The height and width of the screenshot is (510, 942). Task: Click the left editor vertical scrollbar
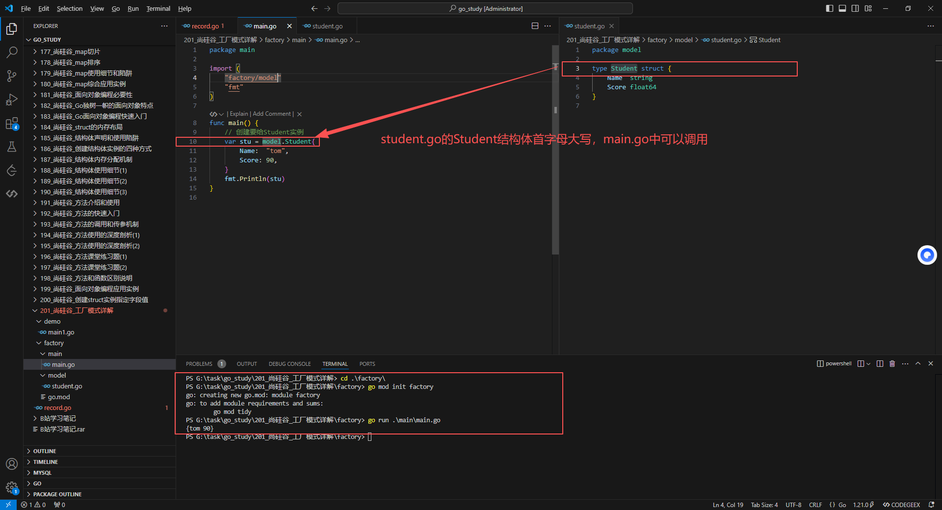click(x=555, y=150)
